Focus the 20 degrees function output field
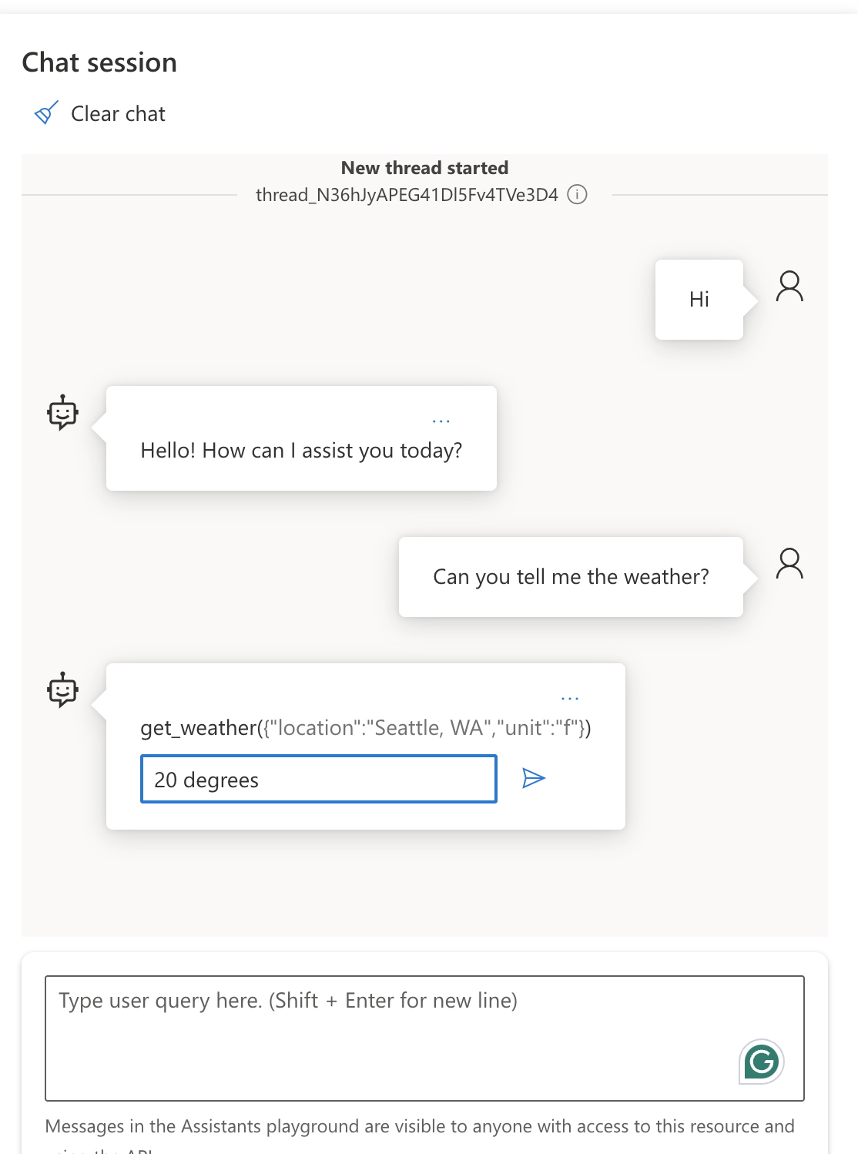The height and width of the screenshot is (1154, 858). pyautogui.click(x=318, y=780)
